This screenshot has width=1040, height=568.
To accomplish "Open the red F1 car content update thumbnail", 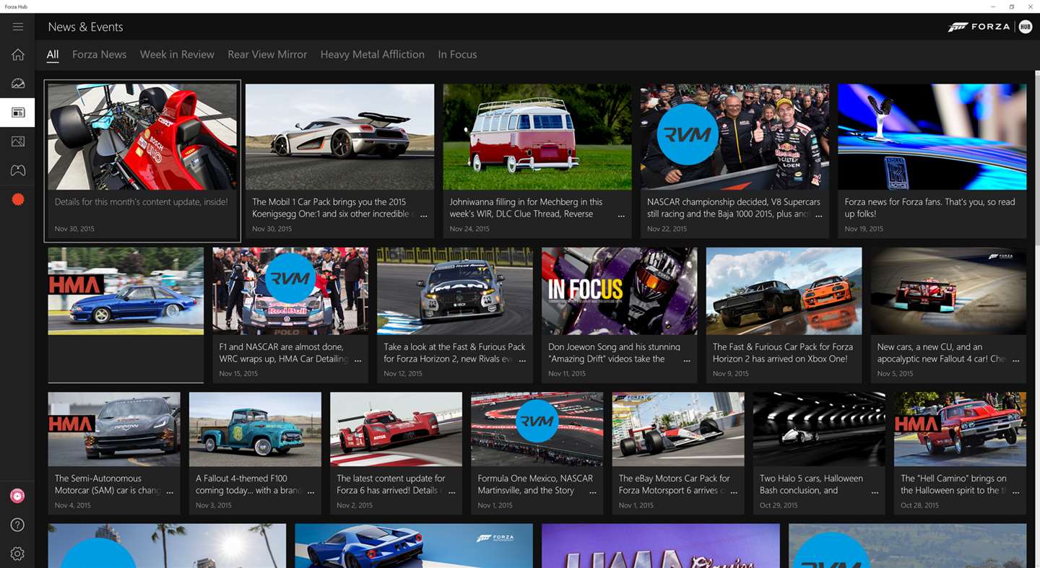I will pyautogui.click(x=142, y=136).
